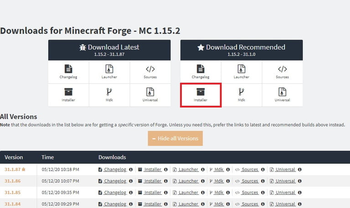Click Universal link for version 31.1.85
The height and width of the screenshot is (208, 350).
pyautogui.click(x=285, y=193)
